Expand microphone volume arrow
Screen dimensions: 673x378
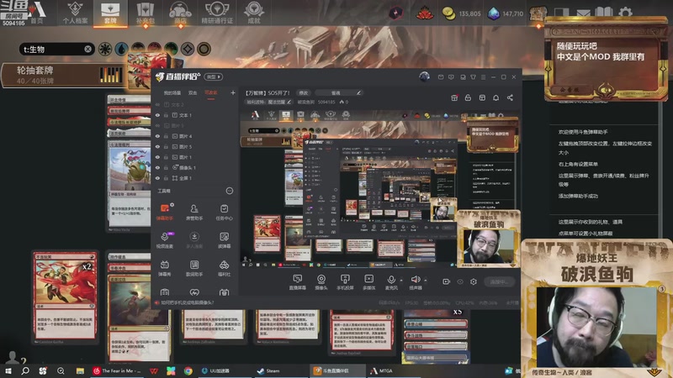point(401,281)
